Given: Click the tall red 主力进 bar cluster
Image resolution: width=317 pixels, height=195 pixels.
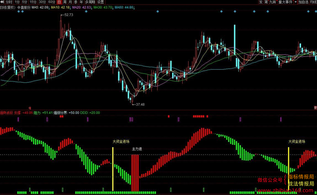Looking at the screenshot, I should coord(135,173).
